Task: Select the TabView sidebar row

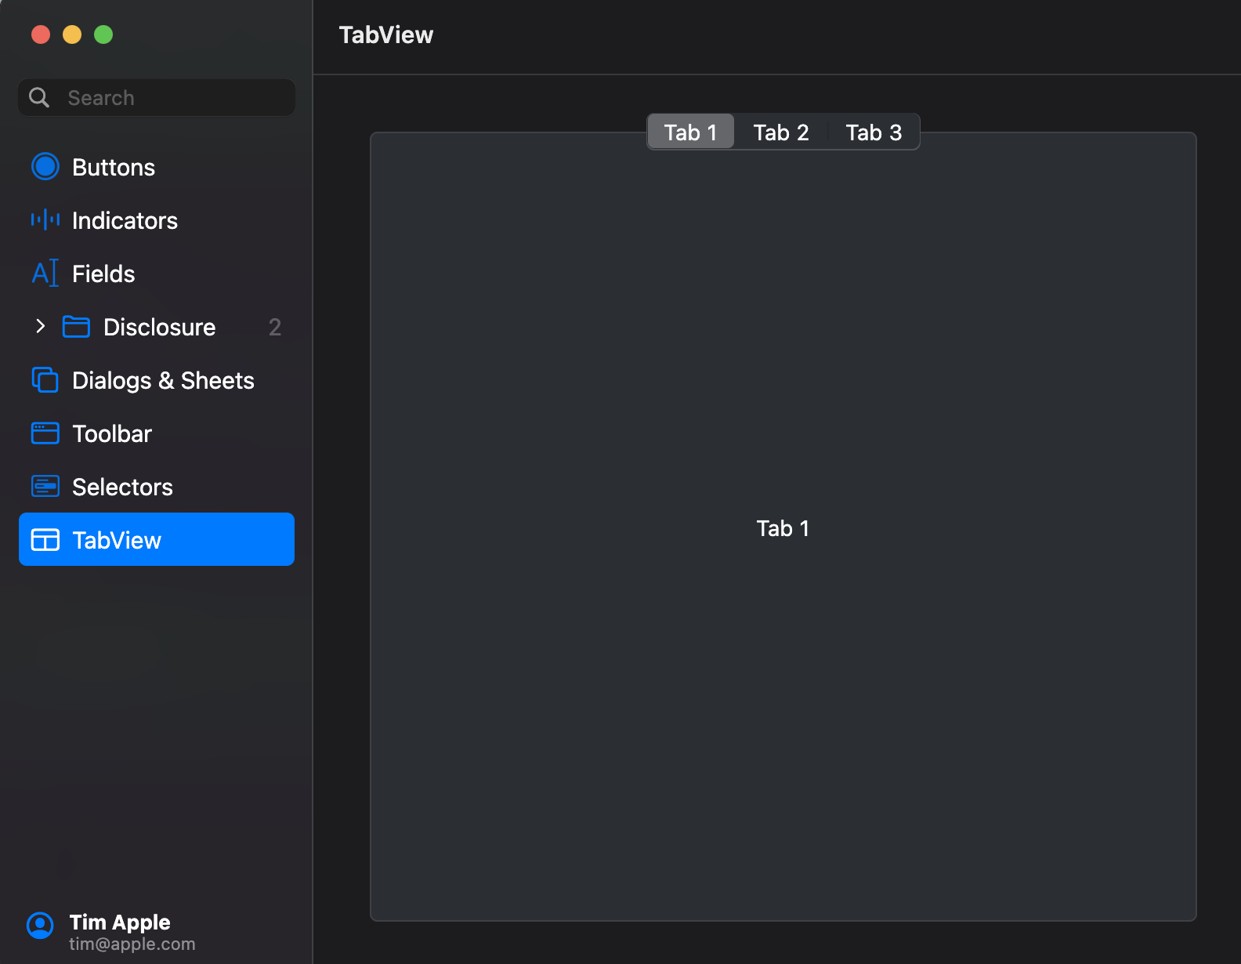Action: click(x=157, y=539)
